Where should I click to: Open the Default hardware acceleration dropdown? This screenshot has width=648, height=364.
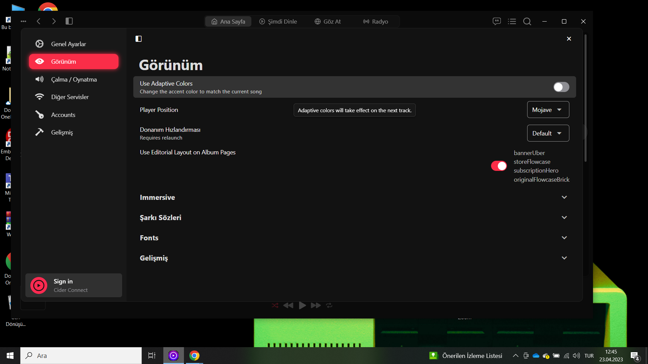548,133
